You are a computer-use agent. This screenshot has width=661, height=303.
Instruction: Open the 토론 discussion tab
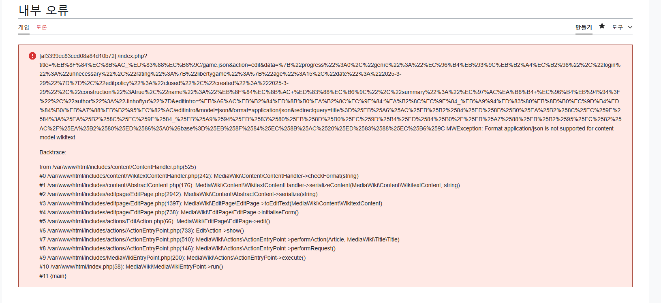(x=41, y=27)
